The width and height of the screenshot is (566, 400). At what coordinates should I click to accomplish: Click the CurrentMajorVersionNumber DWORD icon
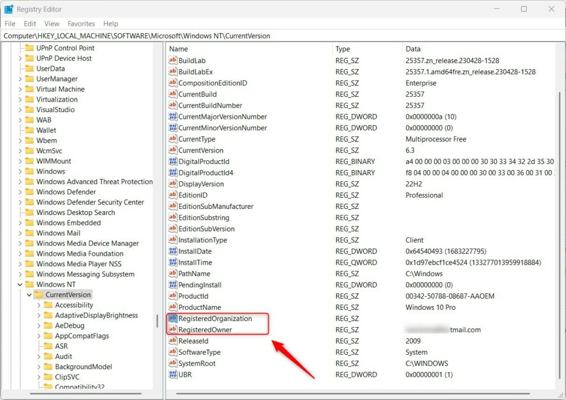click(x=173, y=117)
